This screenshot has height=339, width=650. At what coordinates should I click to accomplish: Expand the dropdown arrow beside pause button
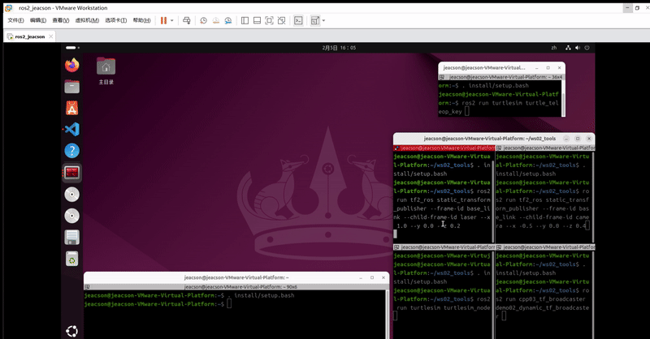pos(171,20)
